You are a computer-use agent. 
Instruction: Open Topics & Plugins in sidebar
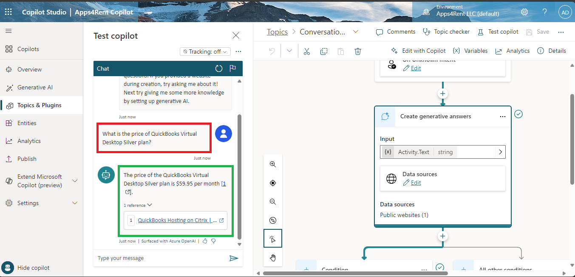click(39, 105)
